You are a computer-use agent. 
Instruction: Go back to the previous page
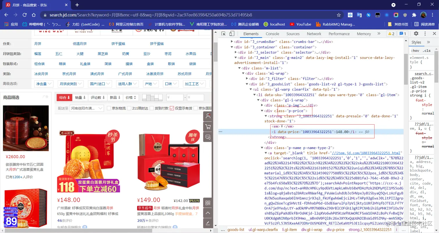(7, 15)
